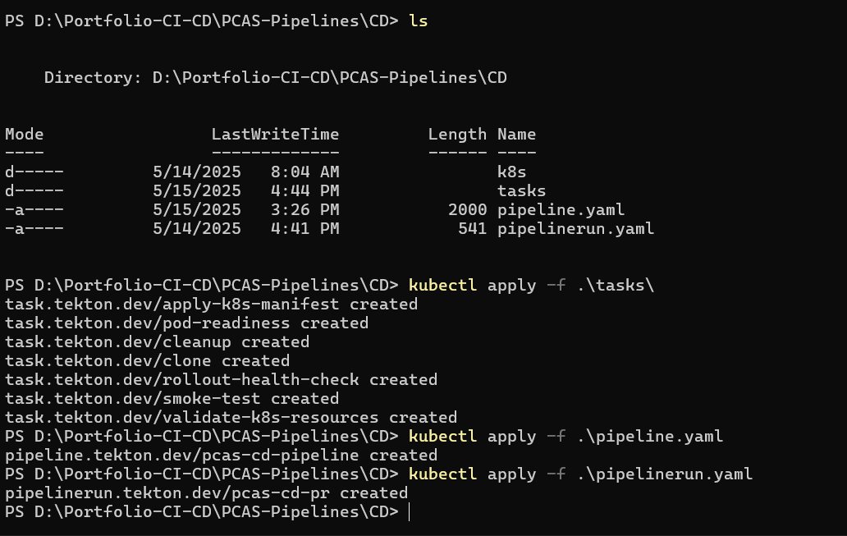Click the 'pcas-cd-pr created' output line
The image size is (847, 536).
pyautogui.click(x=206, y=493)
